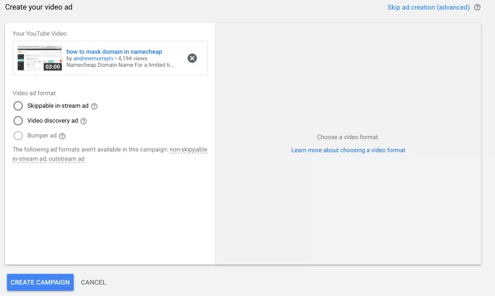
Task: Open help icon beside Bumper ad
Action: (62, 136)
